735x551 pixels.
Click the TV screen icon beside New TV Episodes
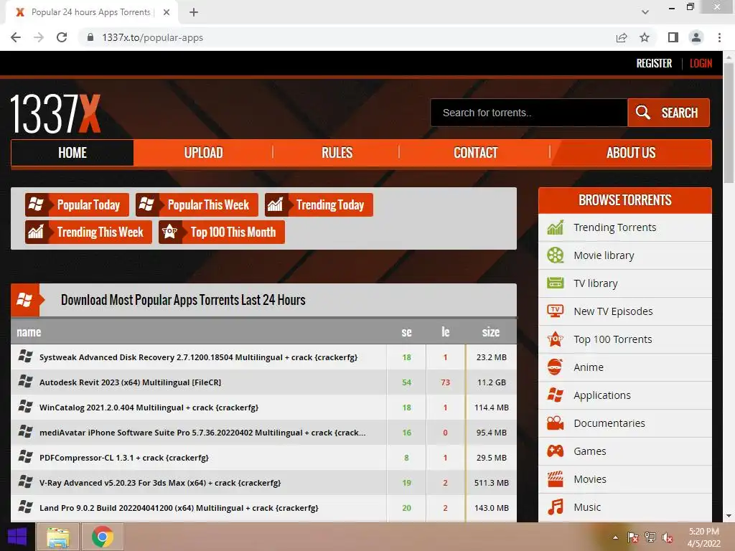[x=556, y=311]
